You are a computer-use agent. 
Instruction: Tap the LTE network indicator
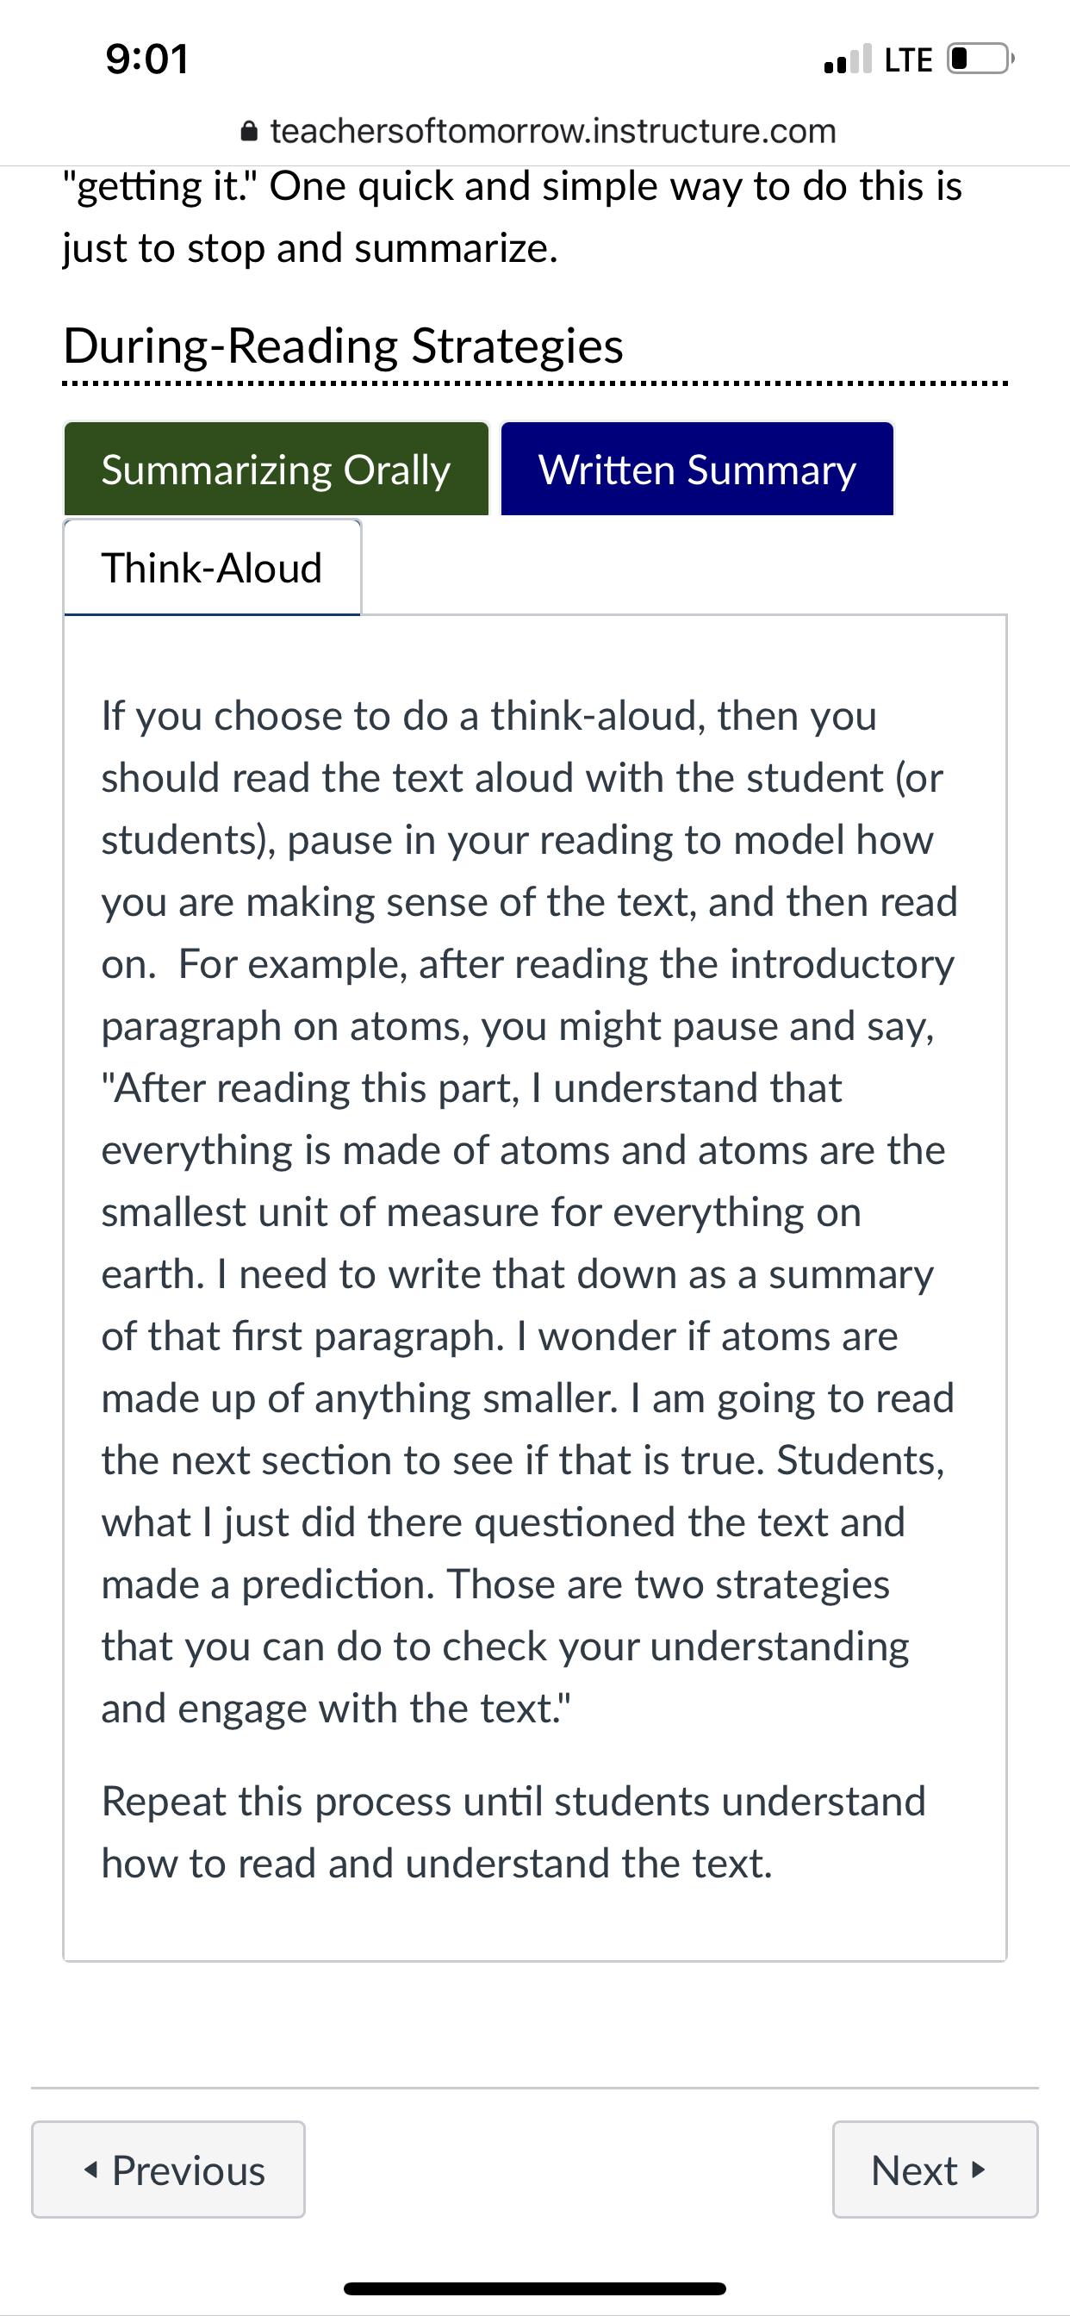point(908,59)
